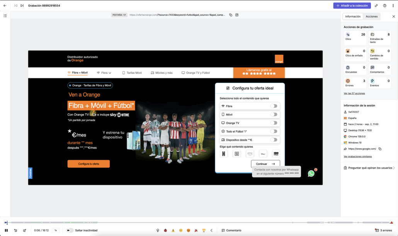Image resolution: width=398 pixels, height=236 pixels.
Task: Switch to the Acciones tab
Action: [x=372, y=17]
